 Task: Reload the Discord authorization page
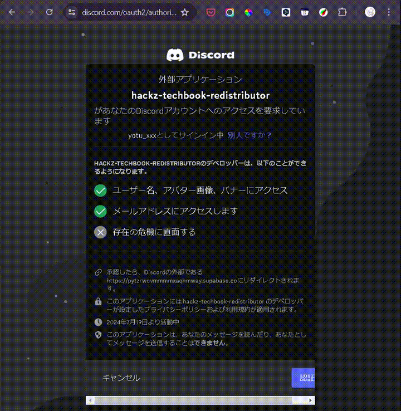49,12
